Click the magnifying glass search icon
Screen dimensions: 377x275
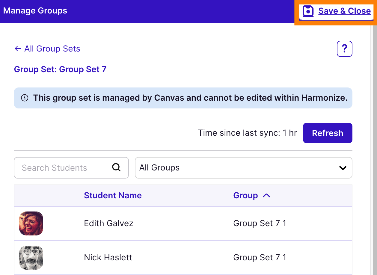pos(116,167)
